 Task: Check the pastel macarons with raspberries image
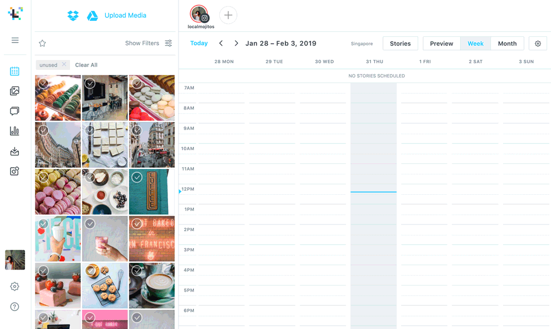tap(137, 84)
